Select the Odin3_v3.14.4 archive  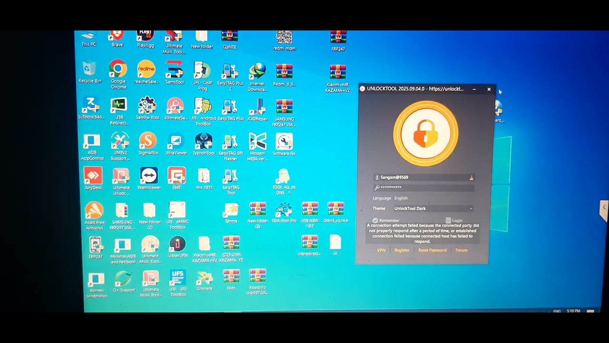point(336,212)
